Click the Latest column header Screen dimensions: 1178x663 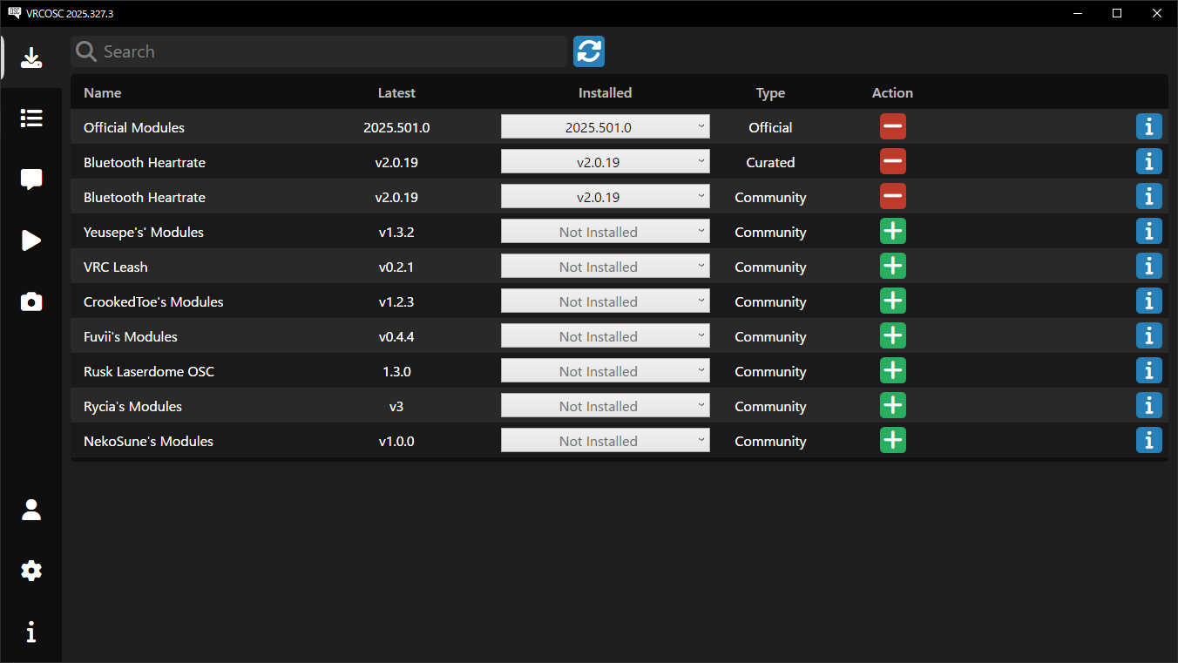tap(396, 92)
